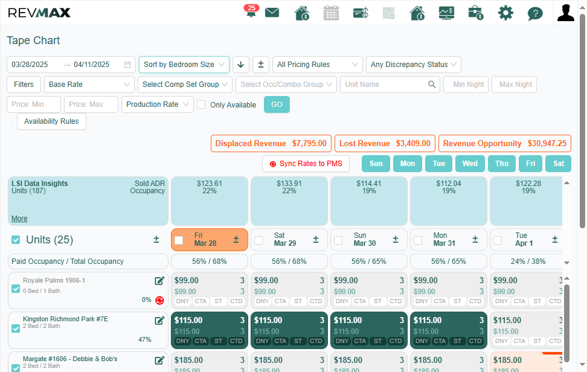Open More link in LSI Data Insights
587x372 pixels.
[19, 218]
